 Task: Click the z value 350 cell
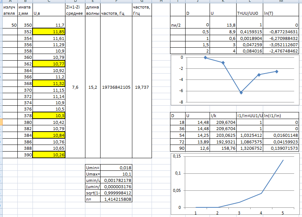(x=25, y=22)
